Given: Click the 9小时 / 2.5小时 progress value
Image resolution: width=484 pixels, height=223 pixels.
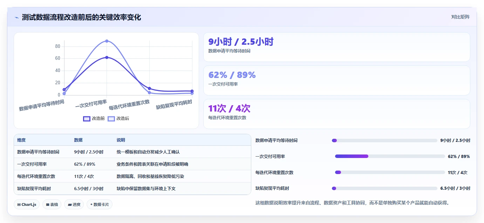Looking at the screenshot, I should click(x=455, y=141).
